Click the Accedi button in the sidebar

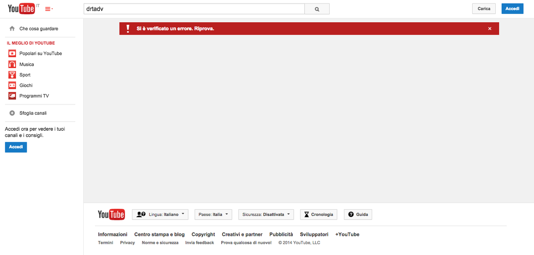16,147
